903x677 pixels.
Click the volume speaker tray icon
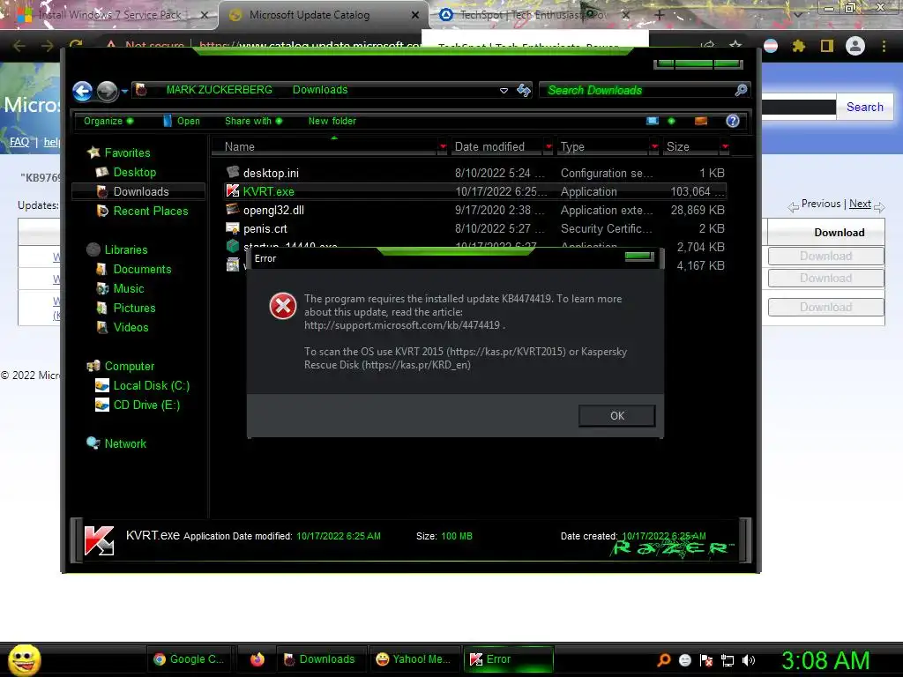(x=749, y=660)
